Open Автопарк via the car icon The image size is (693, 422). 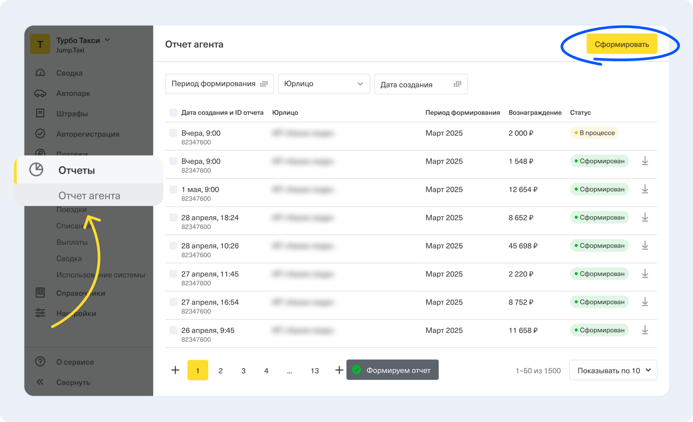point(40,93)
